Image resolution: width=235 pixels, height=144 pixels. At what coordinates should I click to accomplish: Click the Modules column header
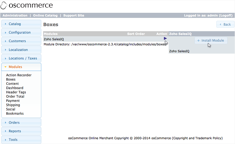[x=51, y=34]
